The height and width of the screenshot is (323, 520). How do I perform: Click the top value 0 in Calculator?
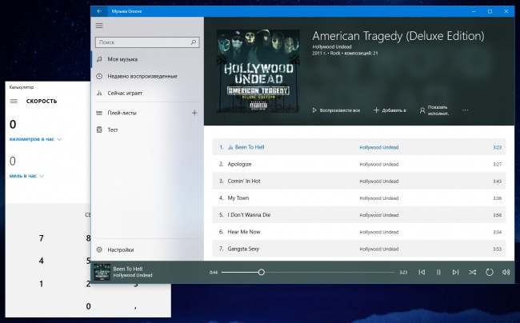13,125
